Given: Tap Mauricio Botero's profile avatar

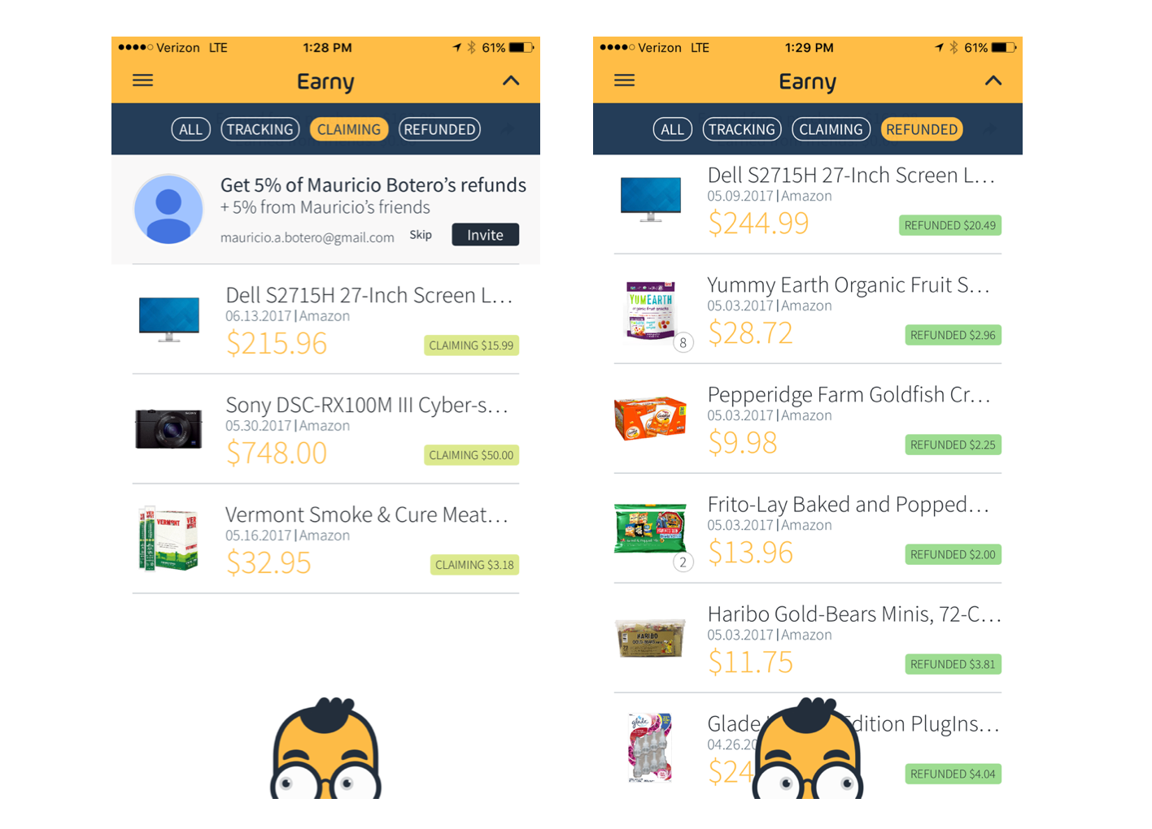Looking at the screenshot, I should click(168, 209).
